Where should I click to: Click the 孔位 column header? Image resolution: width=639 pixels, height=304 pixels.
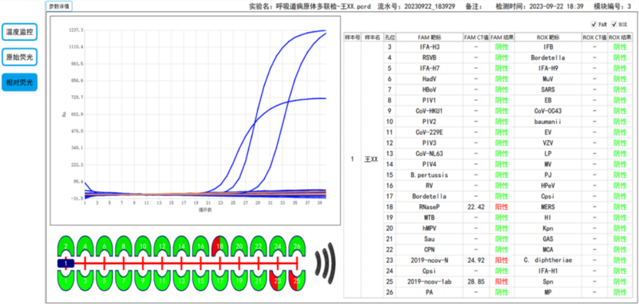[x=390, y=37]
